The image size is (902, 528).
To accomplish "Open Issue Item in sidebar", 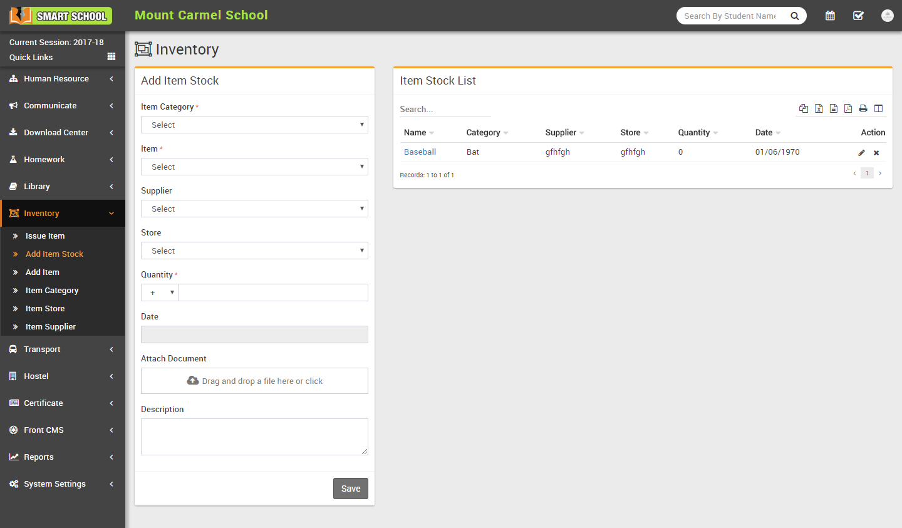I will pos(45,236).
